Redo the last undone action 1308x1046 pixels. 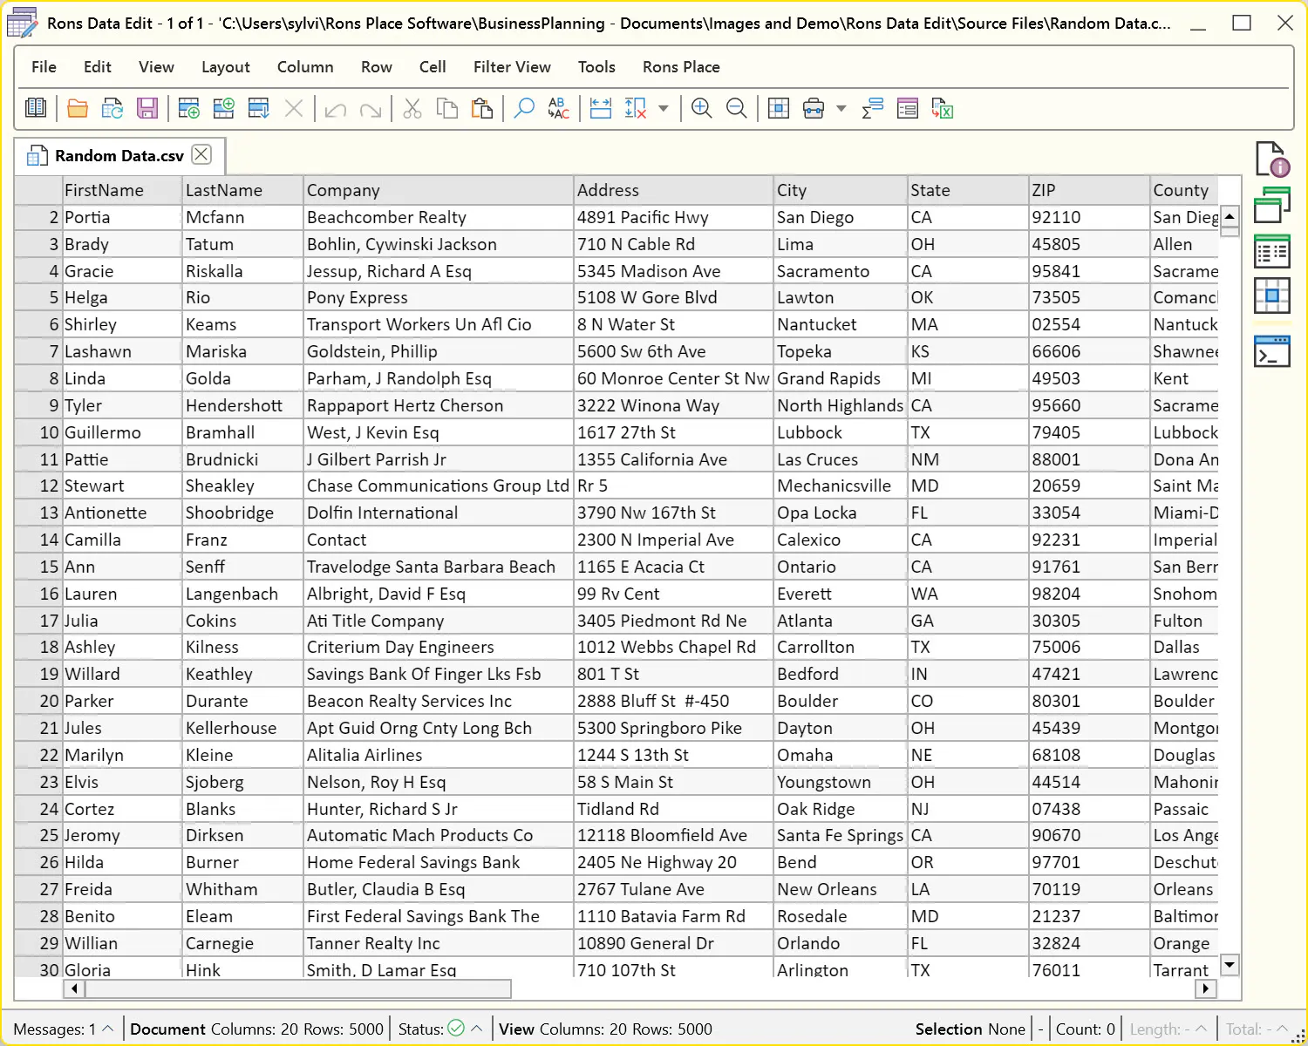(371, 109)
